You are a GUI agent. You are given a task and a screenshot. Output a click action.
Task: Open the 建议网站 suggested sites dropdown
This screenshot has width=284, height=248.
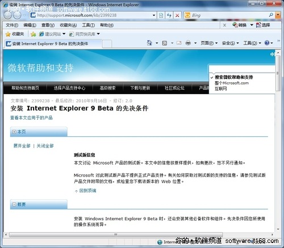[52, 34]
